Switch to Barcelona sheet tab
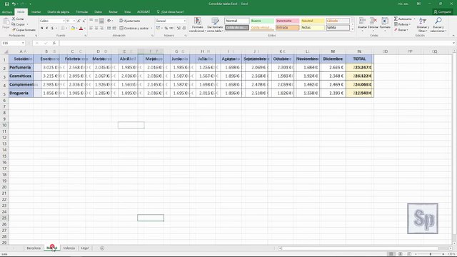The image size is (457, 257). pos(34,248)
